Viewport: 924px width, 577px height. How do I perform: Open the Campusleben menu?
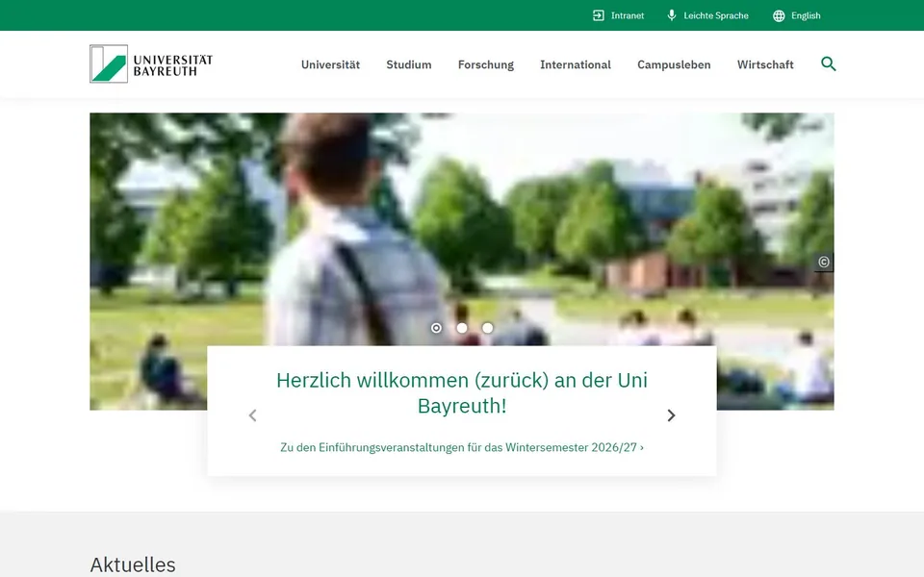674,64
